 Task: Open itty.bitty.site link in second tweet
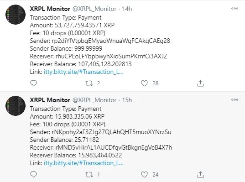(x=83, y=163)
